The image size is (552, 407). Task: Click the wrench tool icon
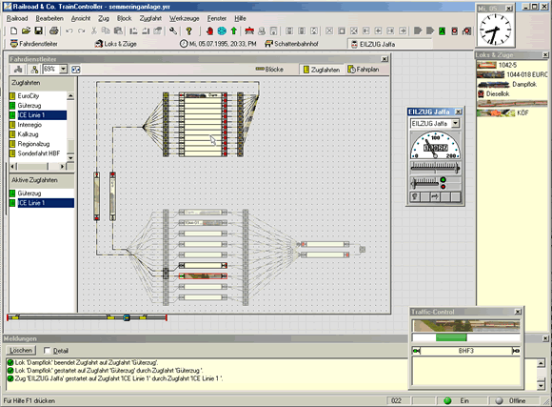pos(173,31)
